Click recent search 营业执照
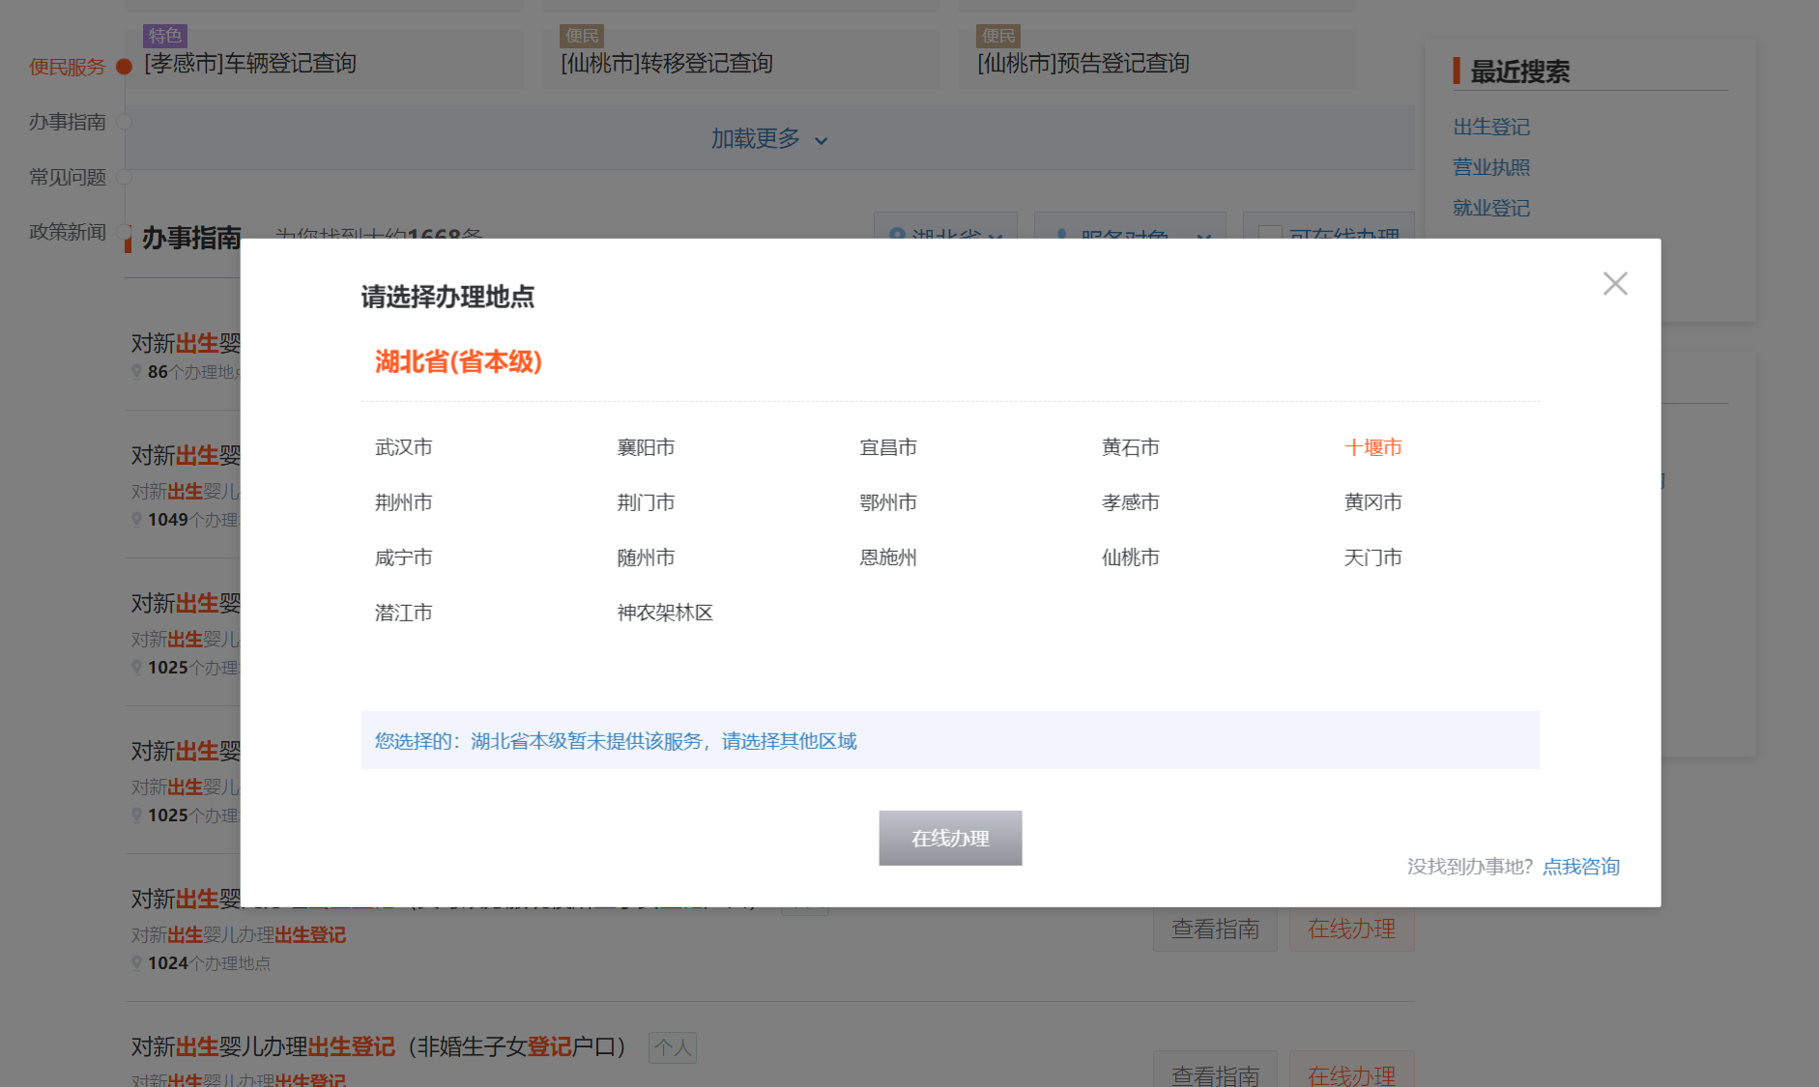Image resolution: width=1819 pixels, height=1087 pixels. pyautogui.click(x=1490, y=167)
